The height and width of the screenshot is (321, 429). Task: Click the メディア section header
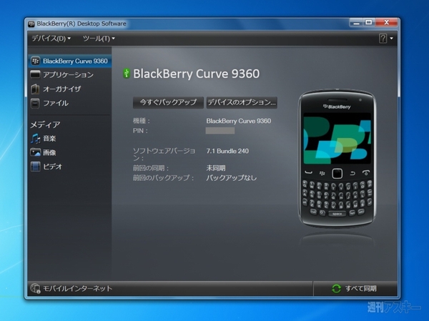point(45,125)
